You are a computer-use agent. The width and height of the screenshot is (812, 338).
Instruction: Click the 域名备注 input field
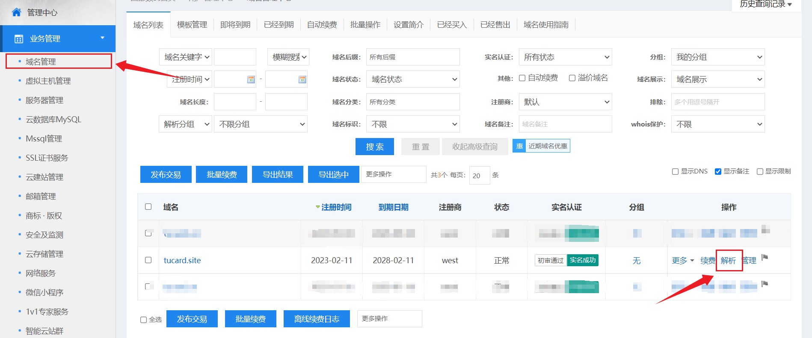[x=565, y=124]
